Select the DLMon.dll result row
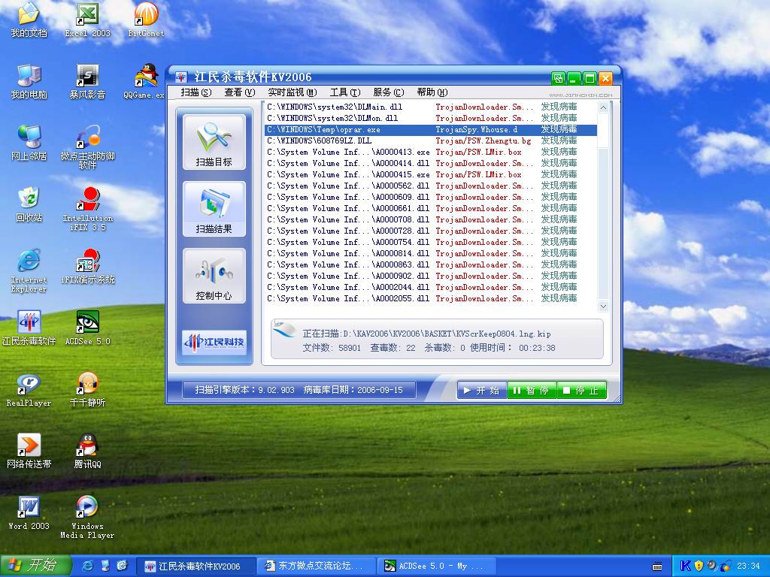The width and height of the screenshot is (770, 577). [431, 118]
